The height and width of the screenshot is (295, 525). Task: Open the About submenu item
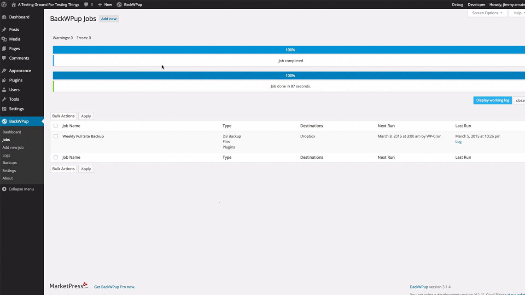point(8,178)
